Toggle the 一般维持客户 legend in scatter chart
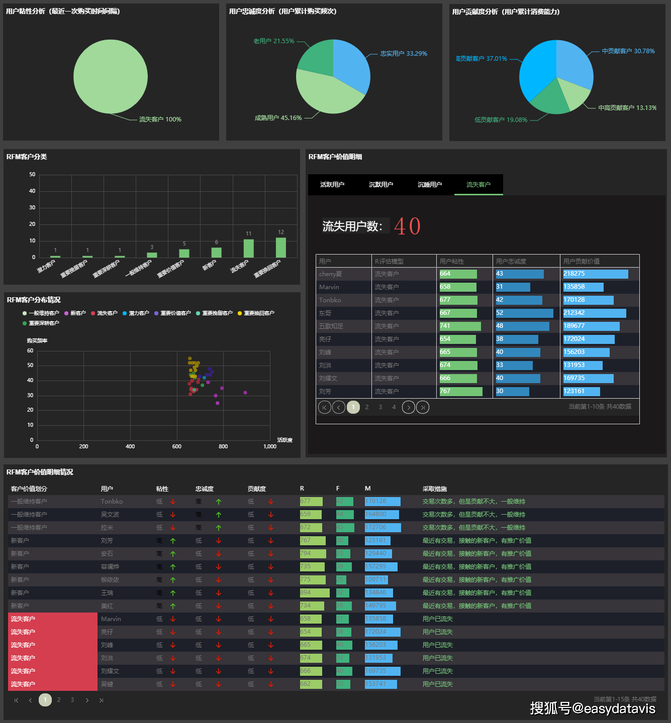The image size is (671, 723). click(41, 313)
